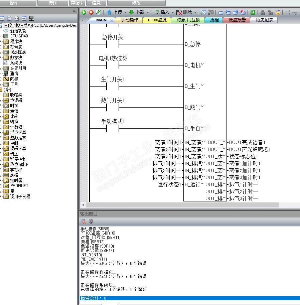This screenshot has height=305, width=300.
Task: Open the 插入 dropdown arrow
Action: click(x=173, y=12)
